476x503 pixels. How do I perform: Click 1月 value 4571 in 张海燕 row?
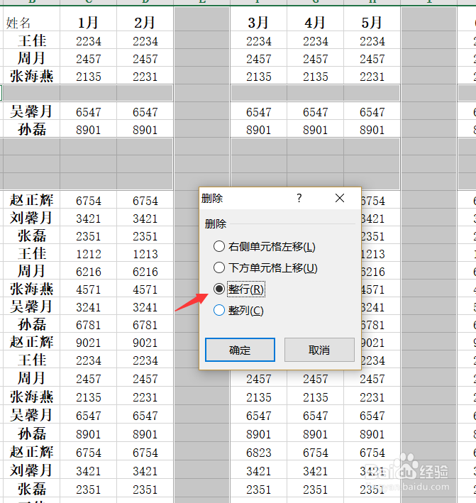88,289
